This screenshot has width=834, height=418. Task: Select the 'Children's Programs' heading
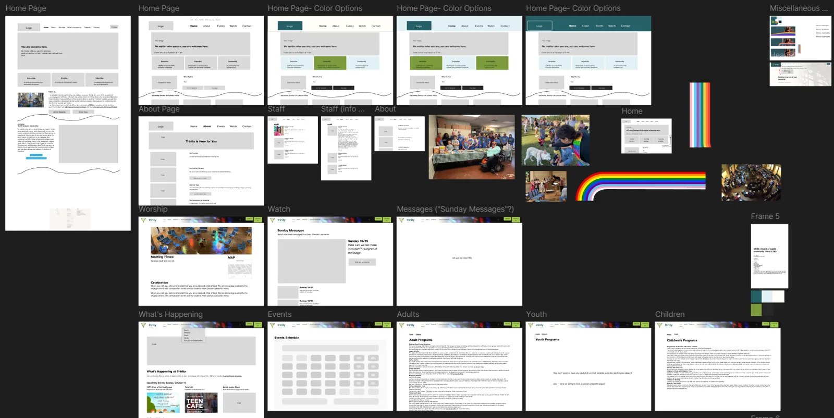click(682, 340)
